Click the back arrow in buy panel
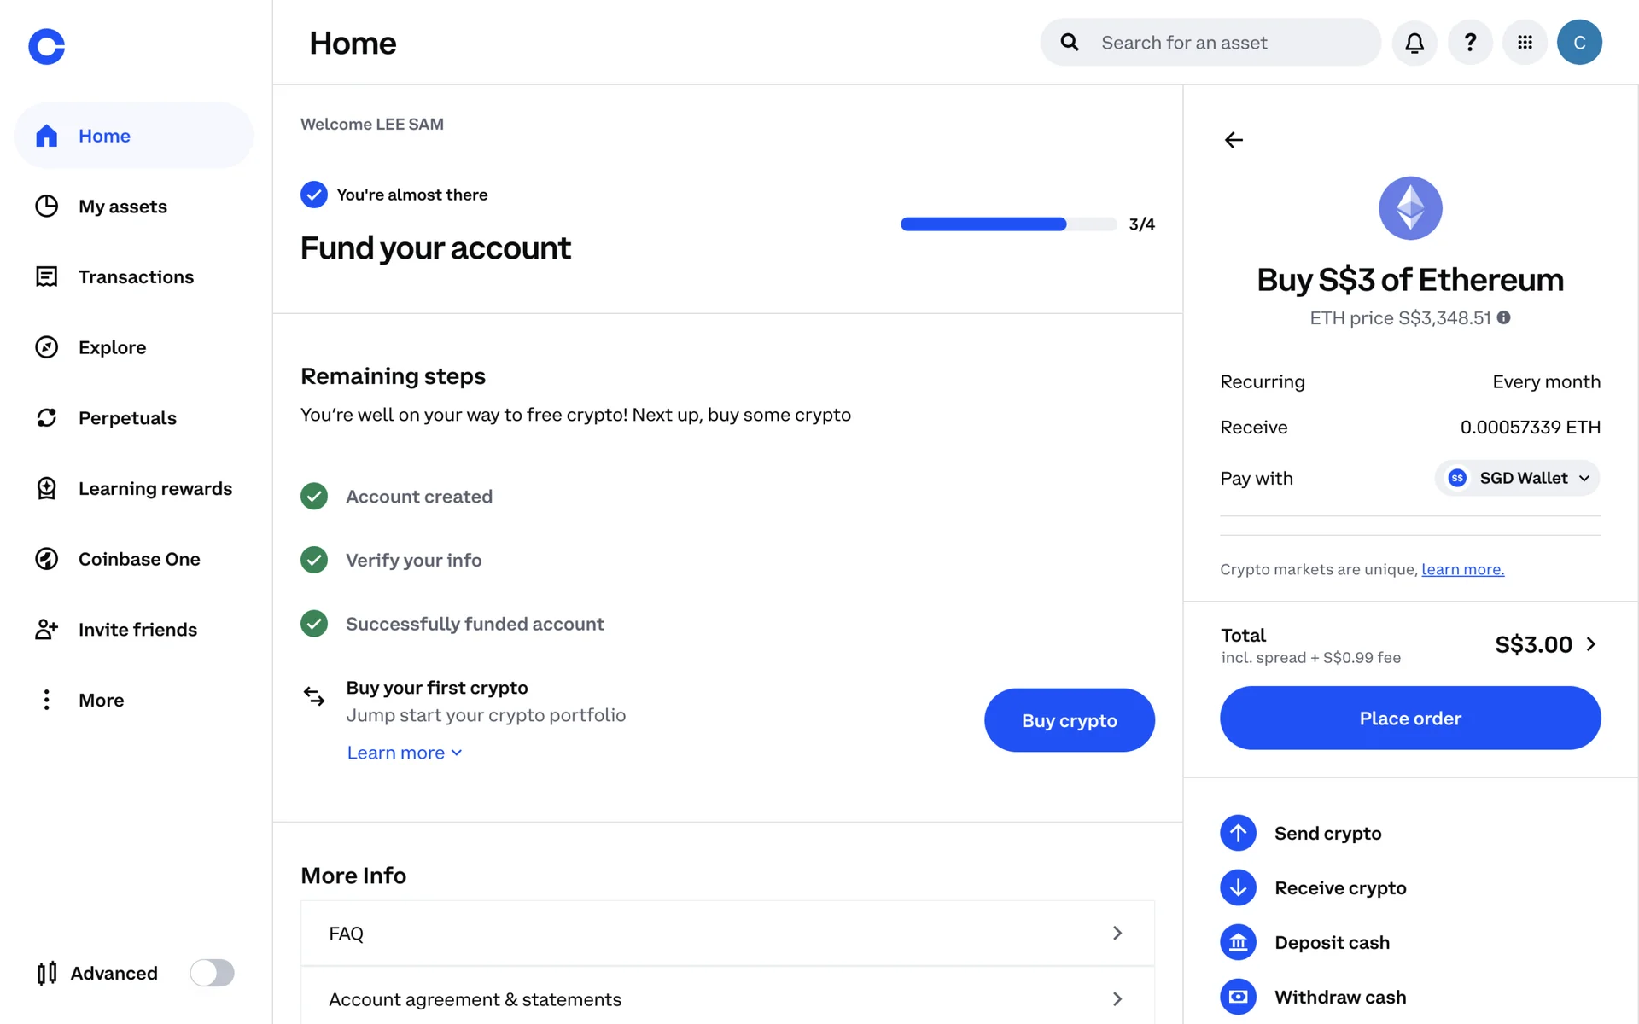This screenshot has height=1024, width=1639. tap(1234, 140)
